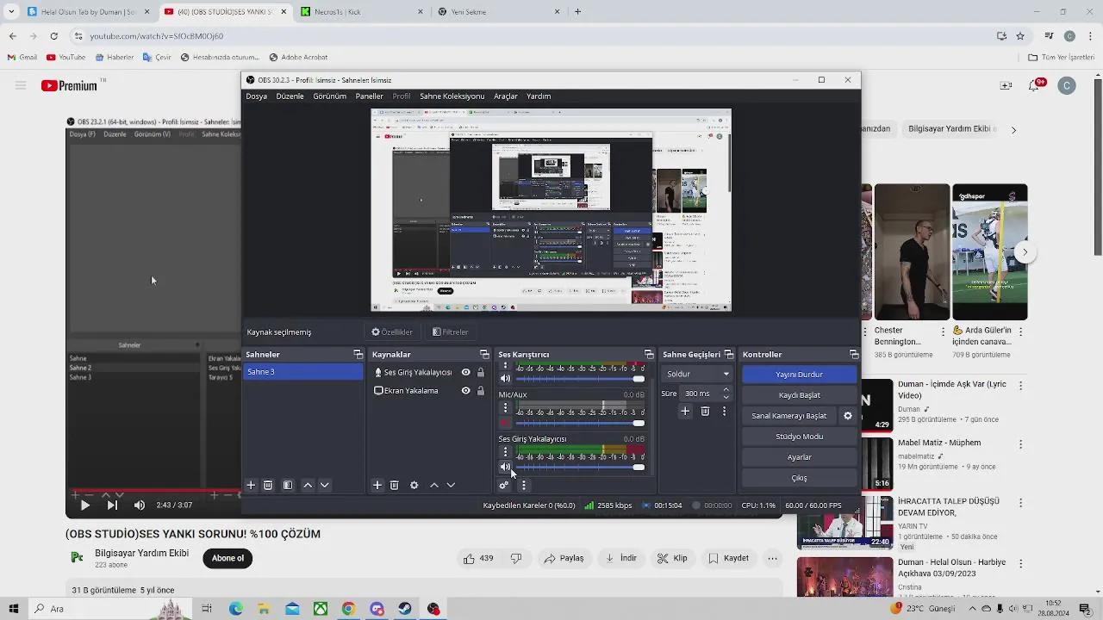
Task: Open source properties via the gear in Kaynaklar
Action: click(414, 485)
